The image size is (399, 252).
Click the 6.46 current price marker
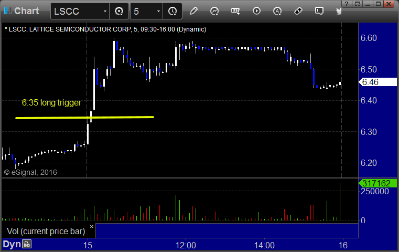point(378,82)
